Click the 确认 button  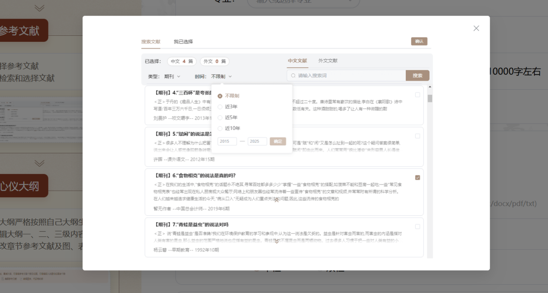419,41
